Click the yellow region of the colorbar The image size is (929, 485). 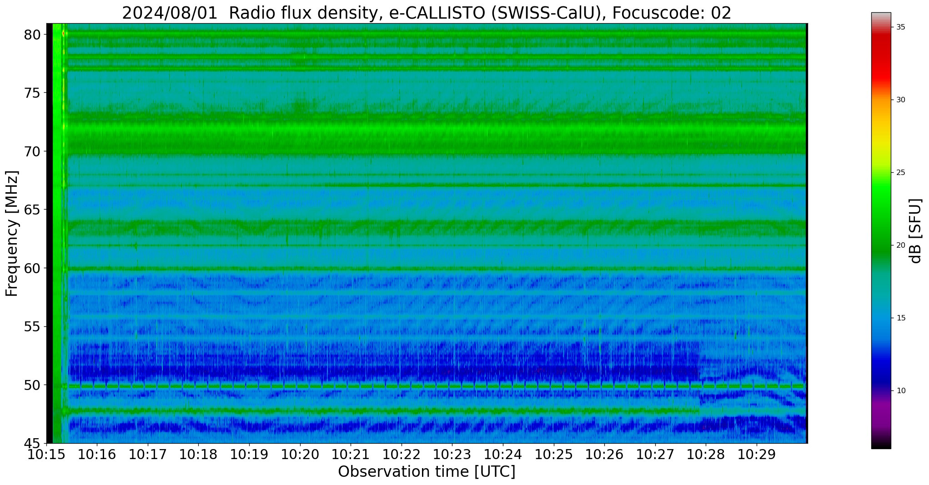click(881, 141)
